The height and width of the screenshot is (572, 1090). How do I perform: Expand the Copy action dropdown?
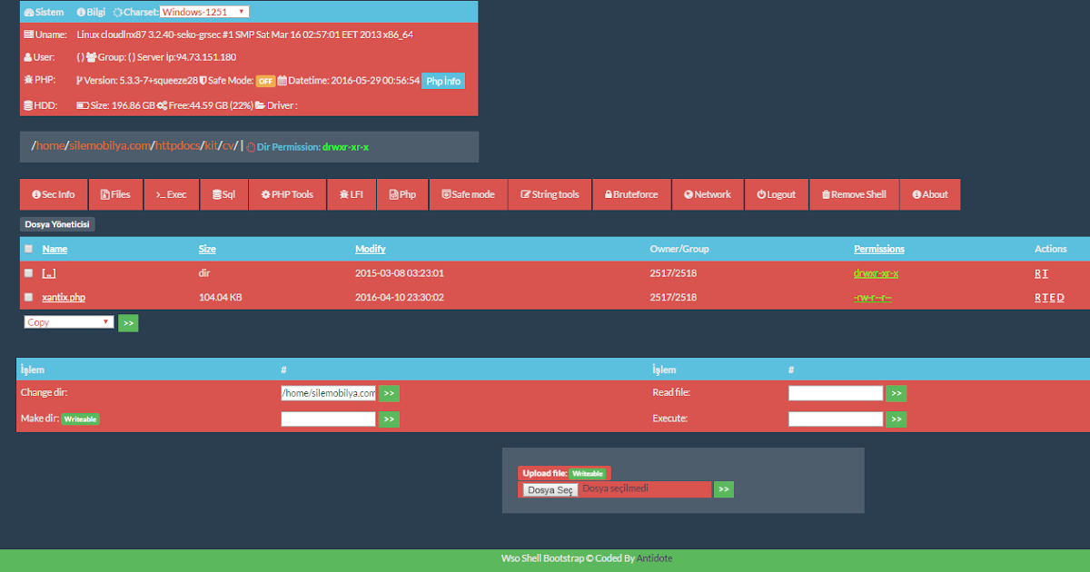tap(68, 322)
